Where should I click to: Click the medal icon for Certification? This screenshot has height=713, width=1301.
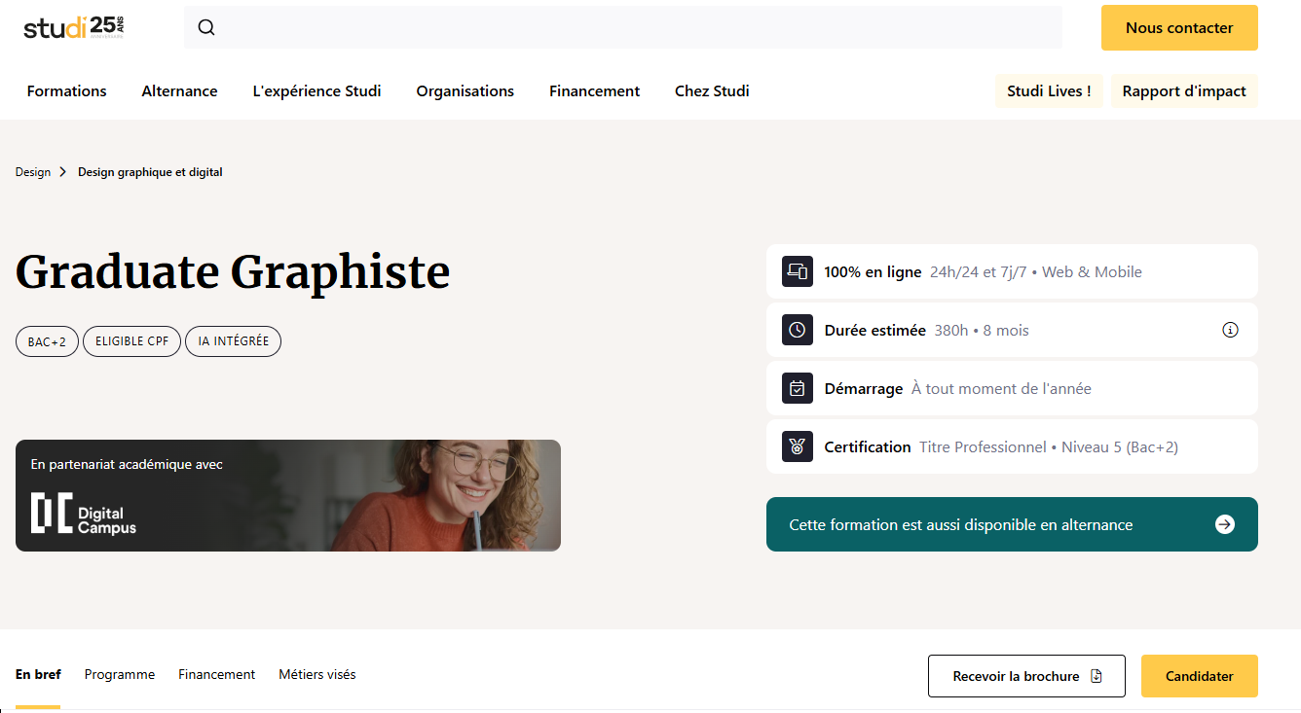point(798,446)
